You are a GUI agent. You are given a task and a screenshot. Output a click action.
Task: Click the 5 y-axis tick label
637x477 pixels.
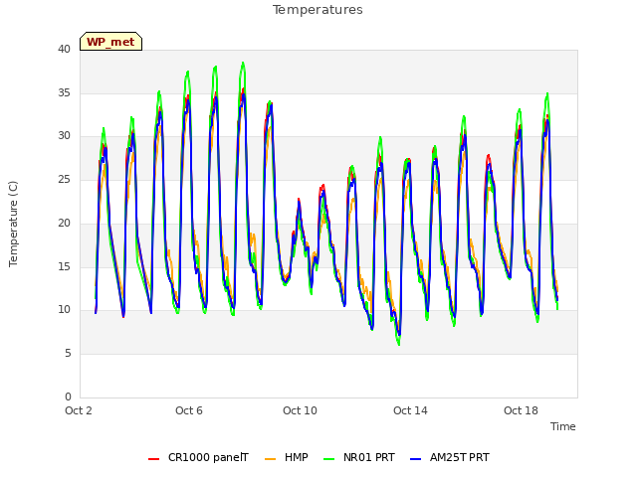pyautogui.click(x=68, y=354)
